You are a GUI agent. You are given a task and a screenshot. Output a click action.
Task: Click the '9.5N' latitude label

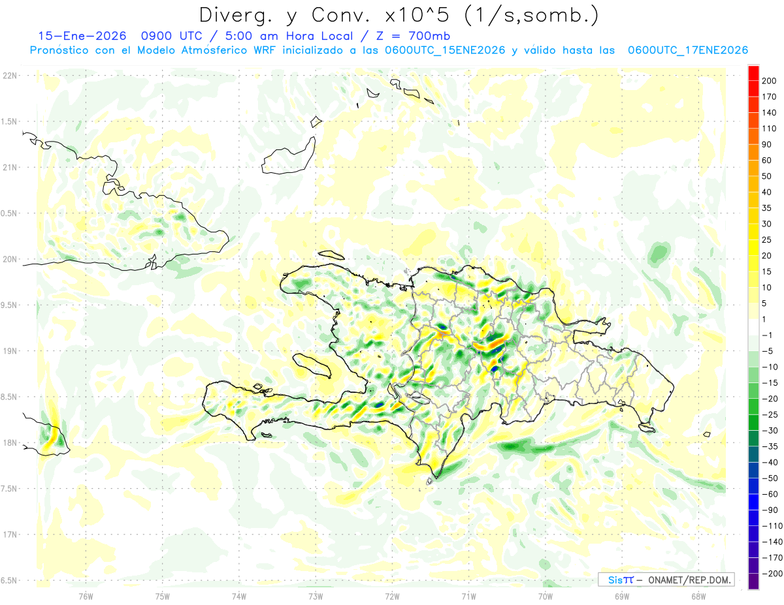pyautogui.click(x=8, y=305)
